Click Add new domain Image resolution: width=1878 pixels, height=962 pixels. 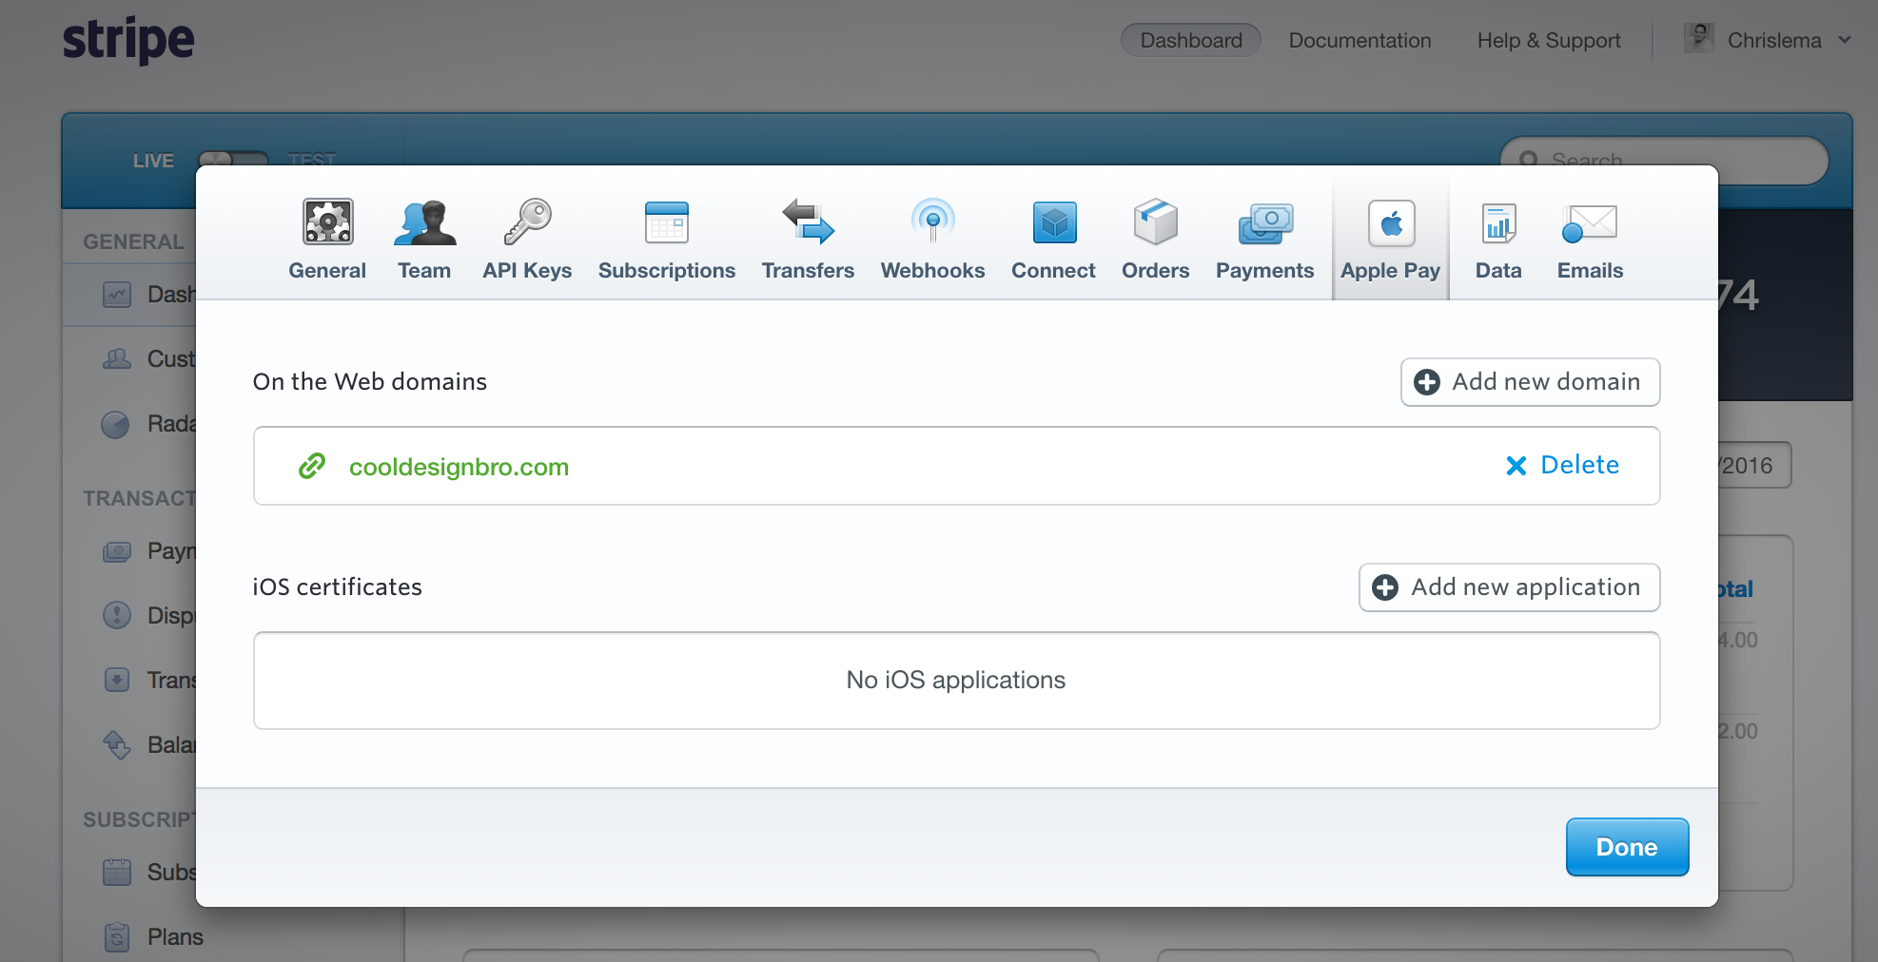tap(1529, 382)
